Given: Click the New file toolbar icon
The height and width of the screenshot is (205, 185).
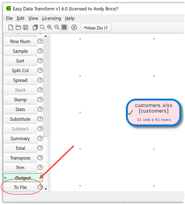Looking at the screenshot, I should coord(11,28).
